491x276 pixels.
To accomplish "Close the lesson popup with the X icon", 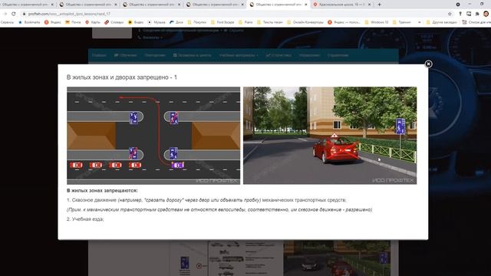I will [428, 64].
